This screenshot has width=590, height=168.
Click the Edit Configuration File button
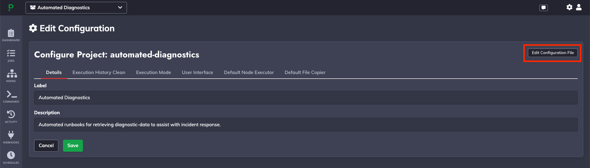(x=553, y=53)
